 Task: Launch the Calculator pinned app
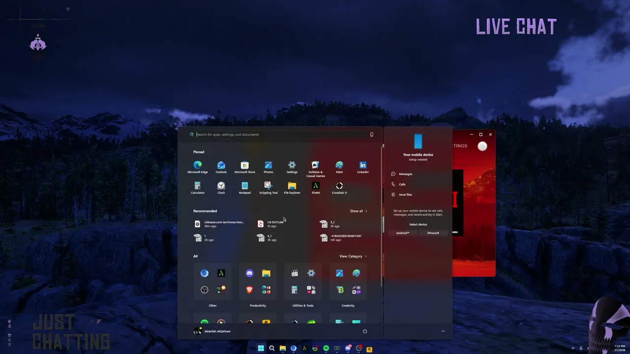tap(197, 188)
